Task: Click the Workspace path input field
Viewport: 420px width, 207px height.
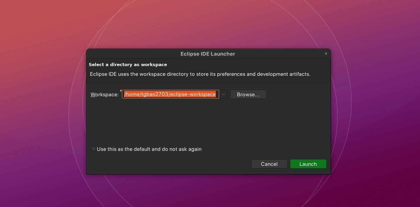Action: [x=170, y=94]
